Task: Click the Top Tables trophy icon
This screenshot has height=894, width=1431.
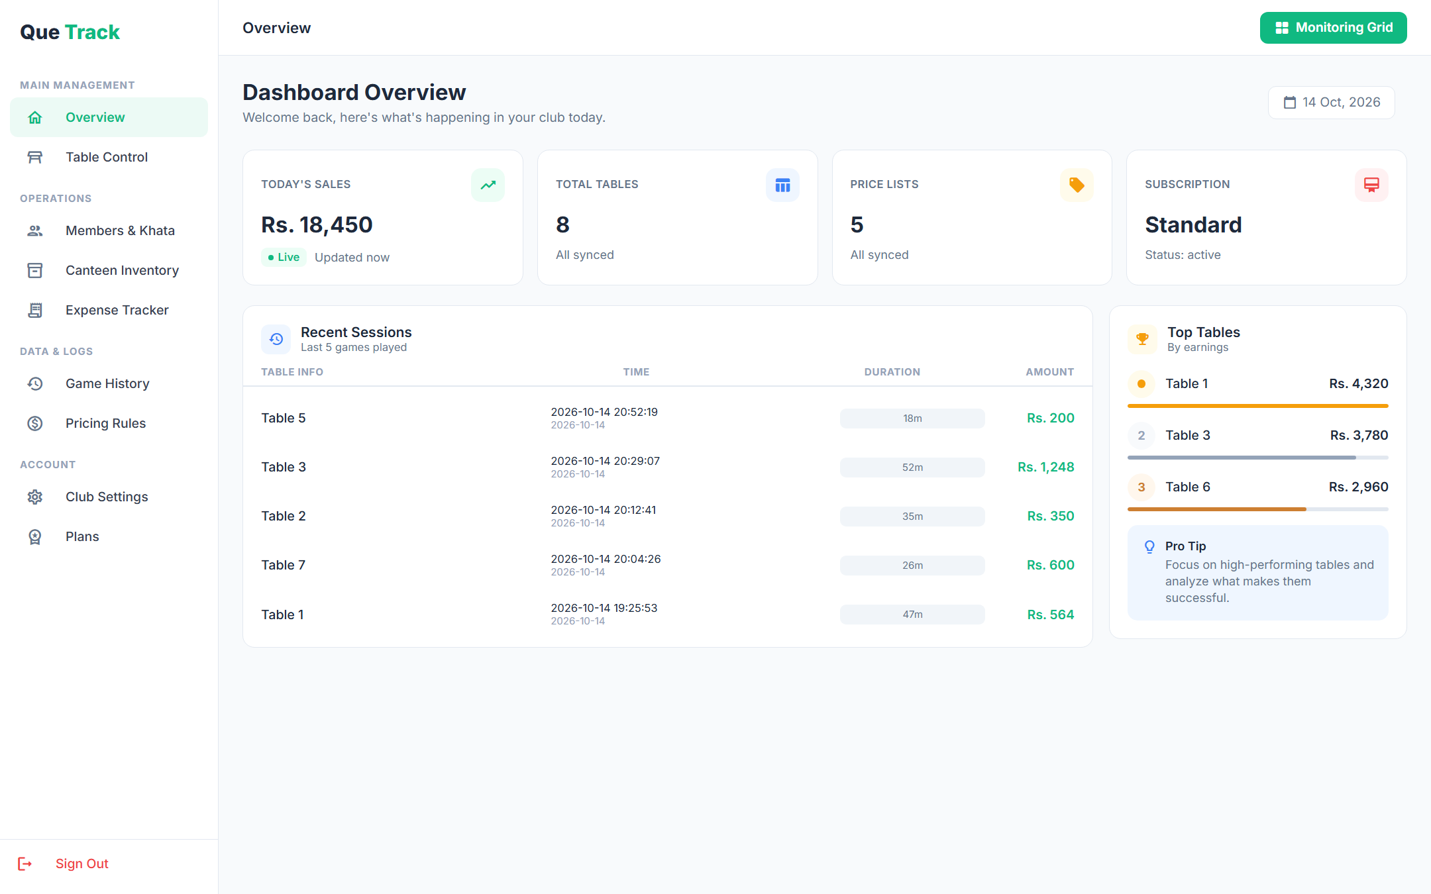Action: coord(1142,339)
